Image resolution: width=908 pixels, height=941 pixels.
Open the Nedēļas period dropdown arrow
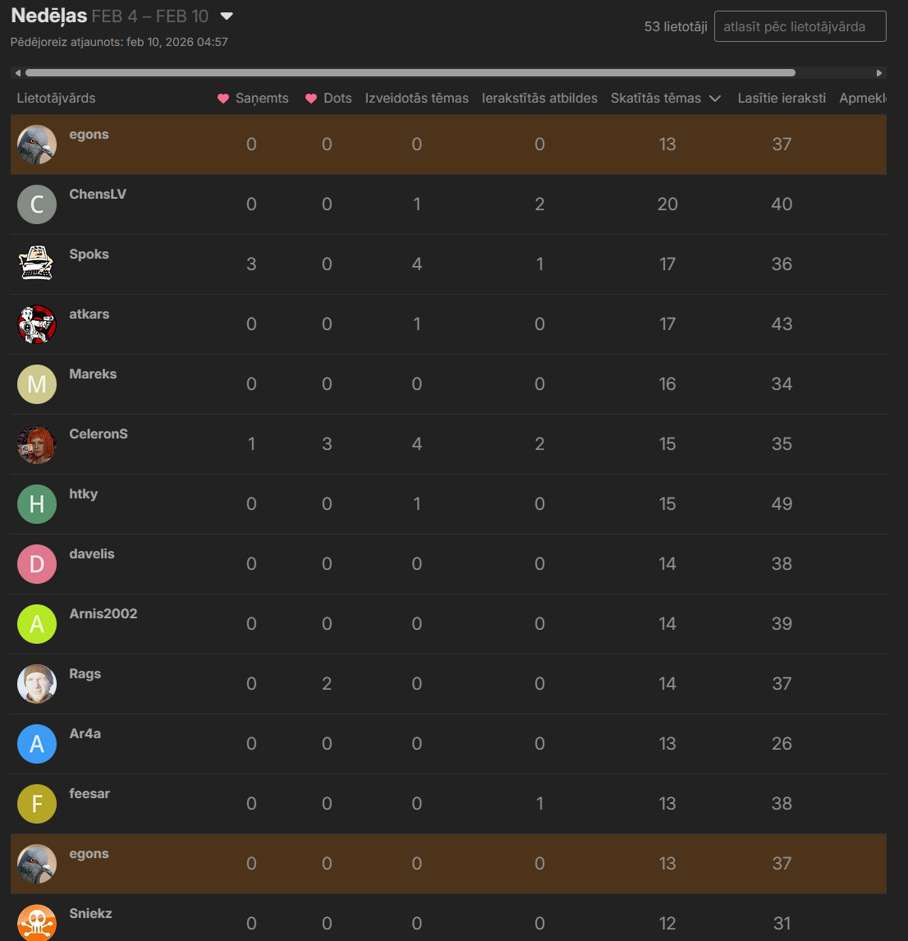point(227,16)
